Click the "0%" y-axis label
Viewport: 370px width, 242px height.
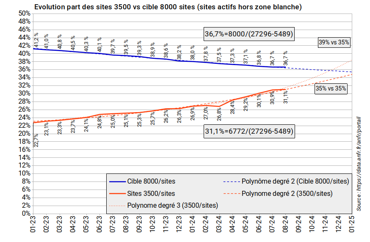tap(26, 214)
